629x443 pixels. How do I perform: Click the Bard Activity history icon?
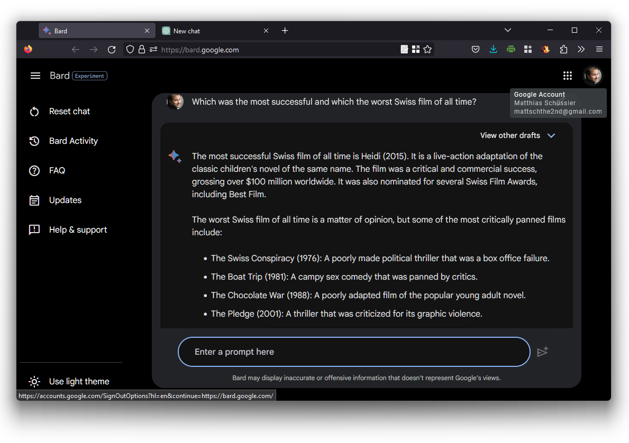tap(34, 141)
